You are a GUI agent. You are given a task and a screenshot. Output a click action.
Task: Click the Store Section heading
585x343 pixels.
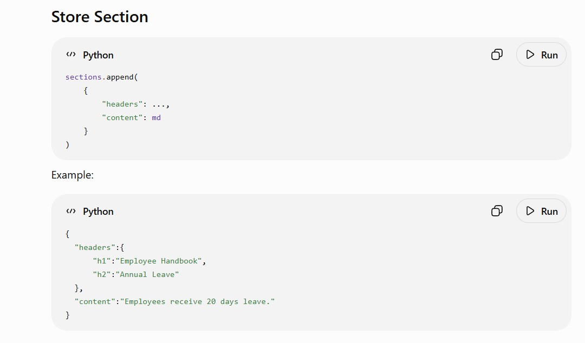pyautogui.click(x=100, y=17)
